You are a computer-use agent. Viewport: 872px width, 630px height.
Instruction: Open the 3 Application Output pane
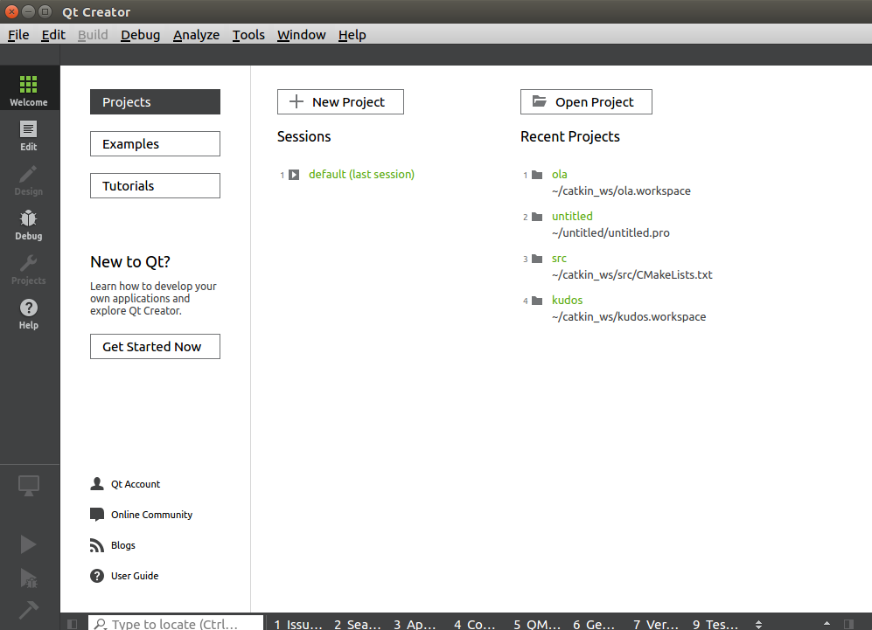[x=415, y=624]
